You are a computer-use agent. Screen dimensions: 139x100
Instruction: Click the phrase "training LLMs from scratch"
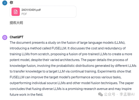tap(30, 54)
